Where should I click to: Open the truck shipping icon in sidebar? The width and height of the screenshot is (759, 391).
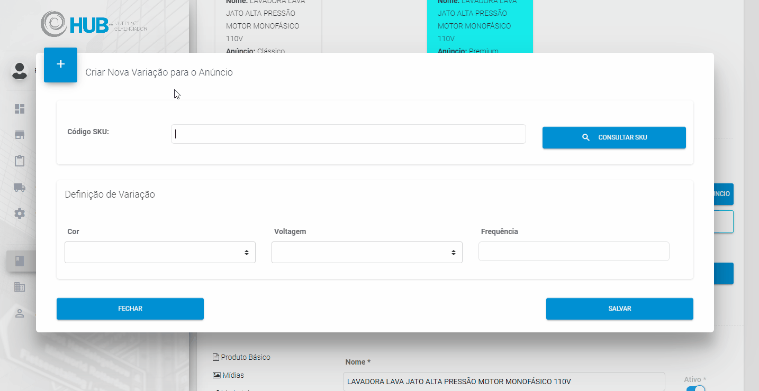click(20, 187)
